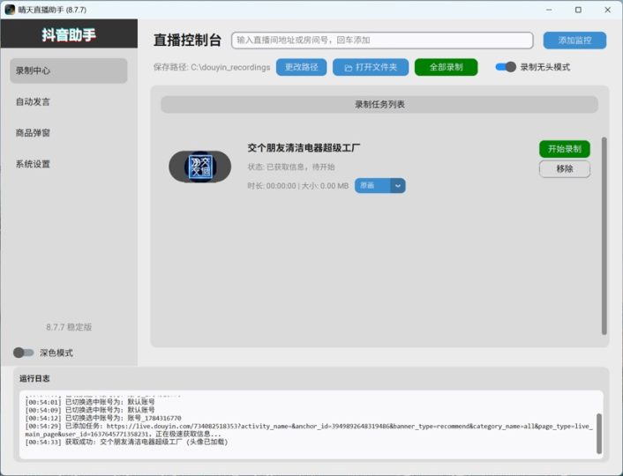Image resolution: width=623 pixels, height=476 pixels.
Task: Click log line 账号_1784316770 at 00:54:12
Action: [x=103, y=418]
